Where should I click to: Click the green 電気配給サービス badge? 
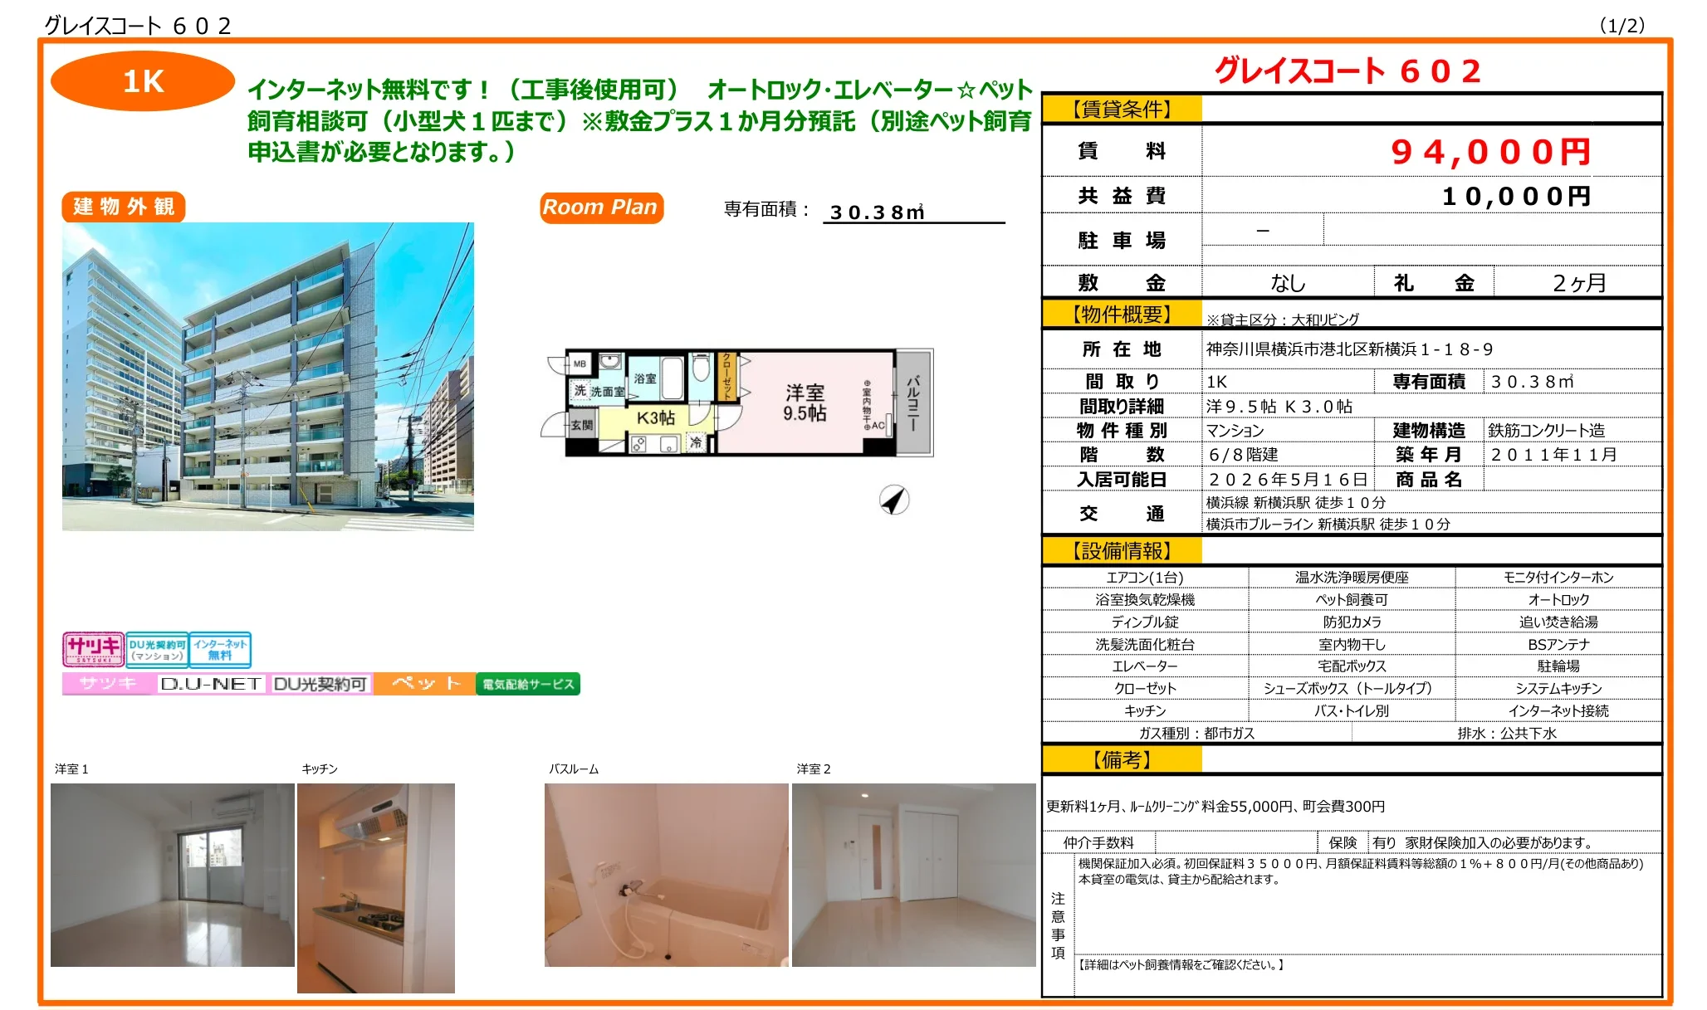528,684
